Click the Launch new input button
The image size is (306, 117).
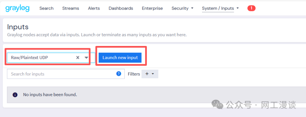click(x=120, y=58)
